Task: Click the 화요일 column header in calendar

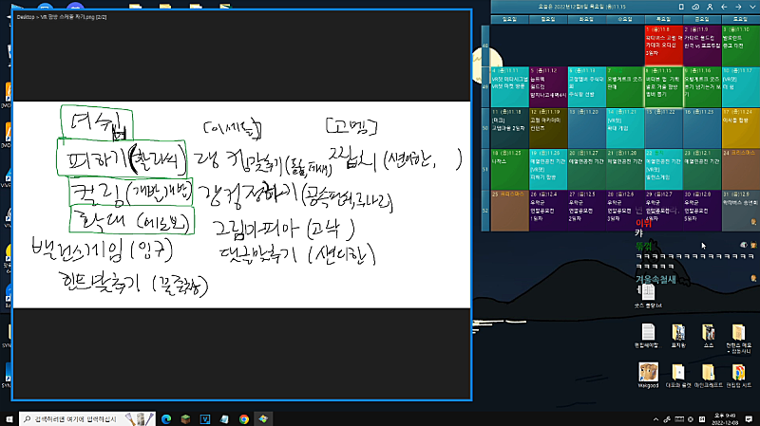Action: point(586,19)
